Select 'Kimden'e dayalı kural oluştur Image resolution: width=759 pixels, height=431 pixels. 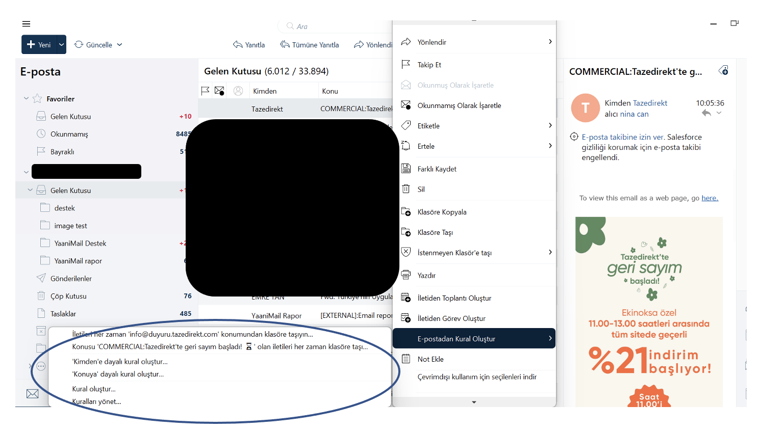(120, 362)
